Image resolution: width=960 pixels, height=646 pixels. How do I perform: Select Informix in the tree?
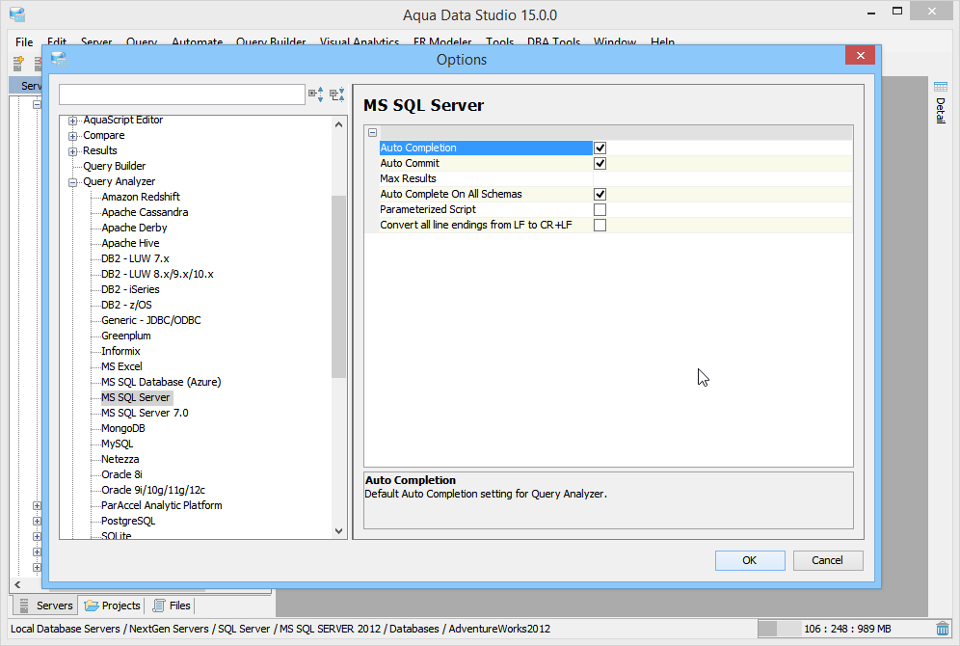coord(120,351)
